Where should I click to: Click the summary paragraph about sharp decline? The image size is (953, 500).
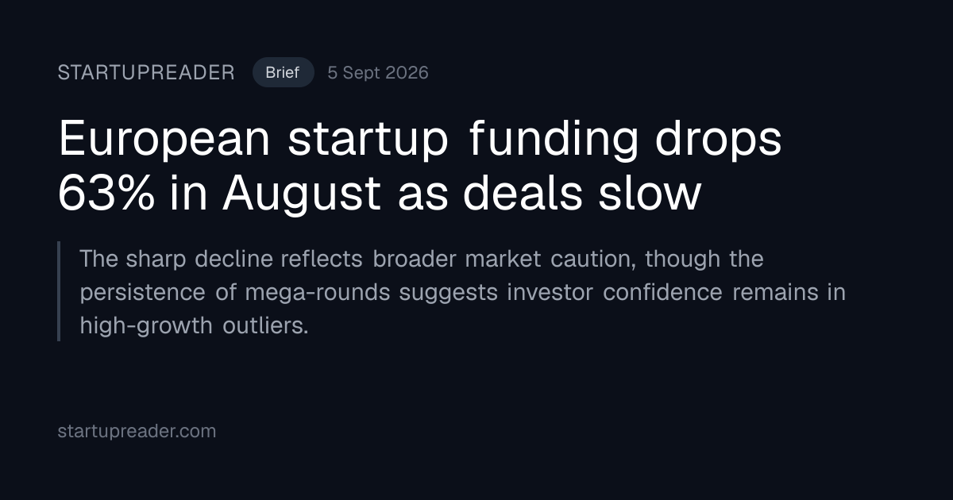click(x=462, y=292)
